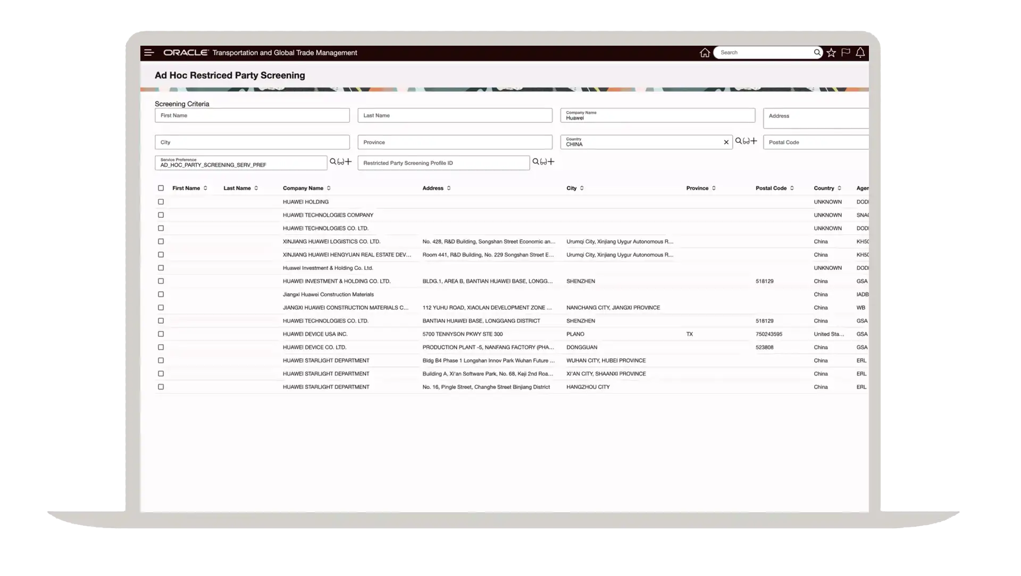1021x576 pixels.
Task: Sort by Postal Code column arrows
Action: [x=792, y=188]
